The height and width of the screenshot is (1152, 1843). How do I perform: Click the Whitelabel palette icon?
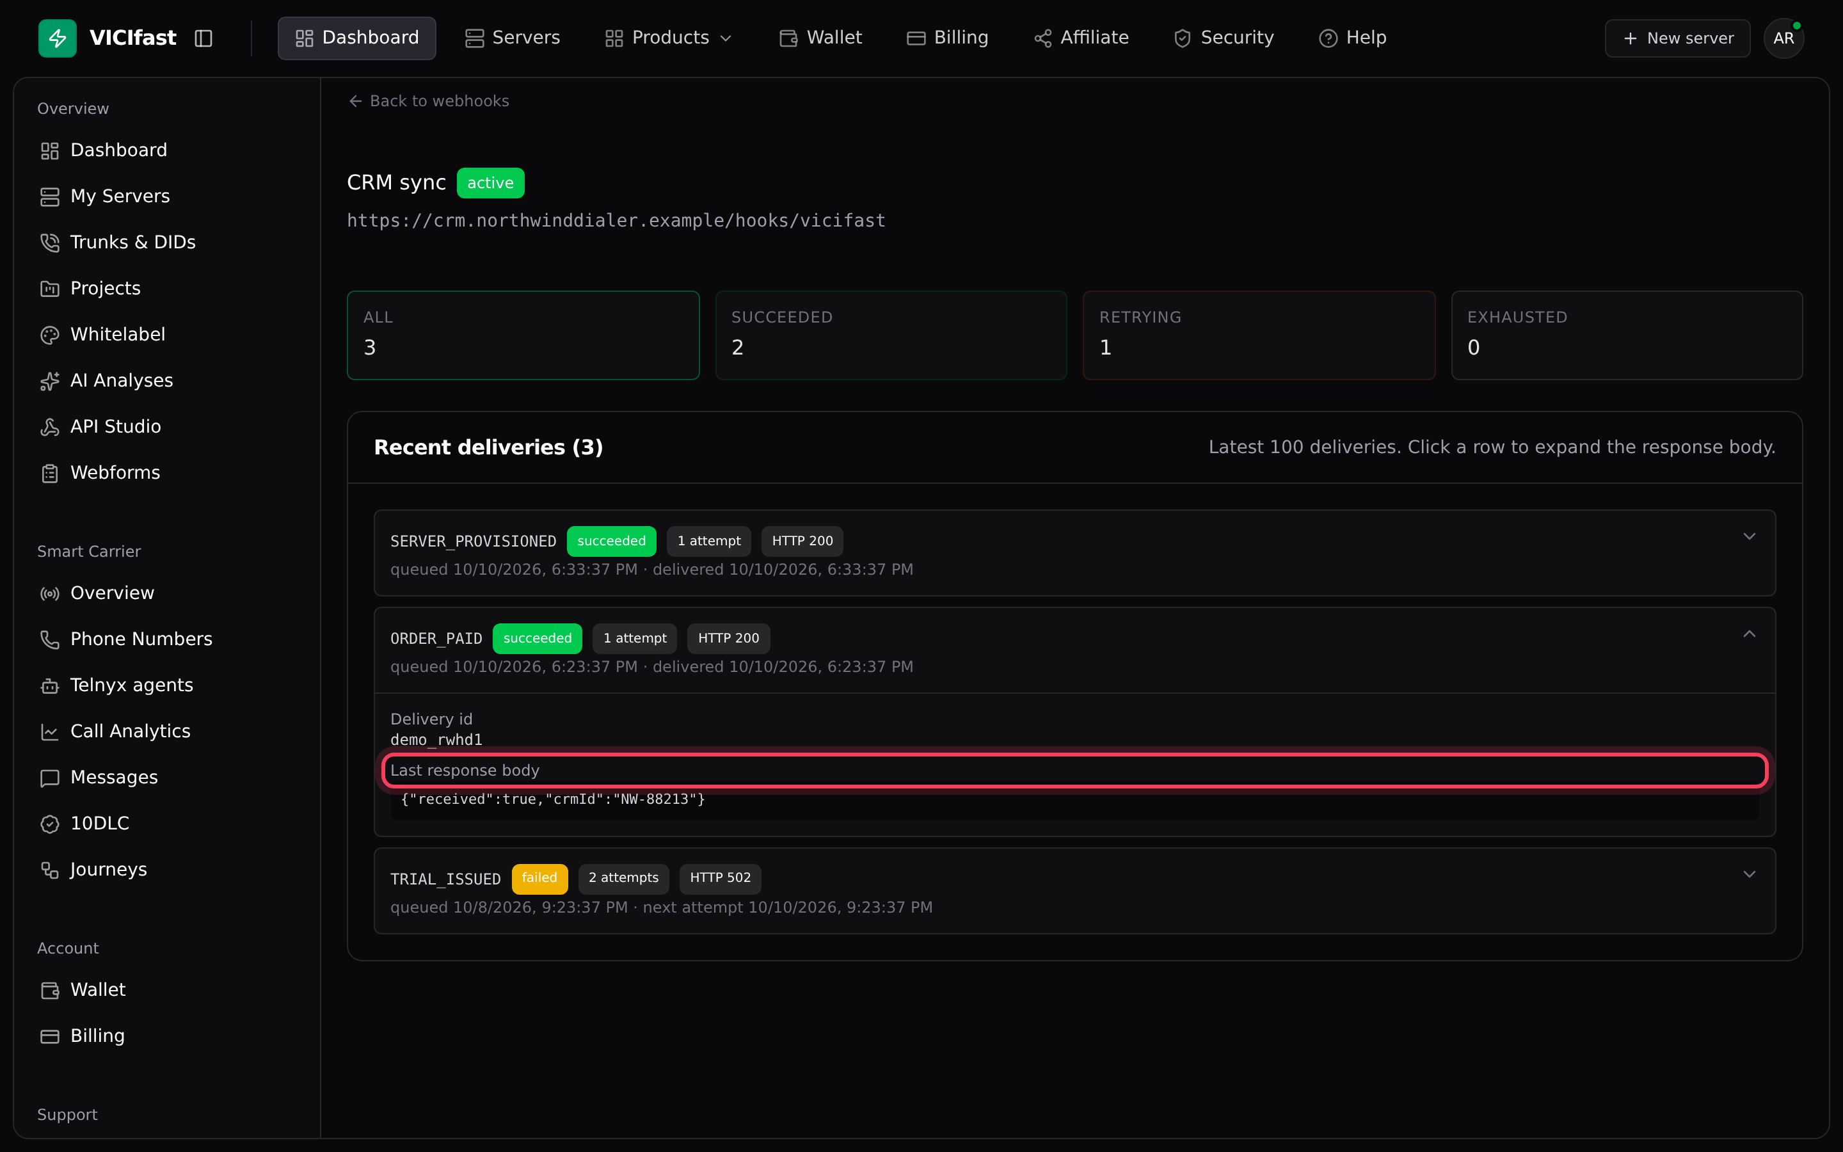49,335
